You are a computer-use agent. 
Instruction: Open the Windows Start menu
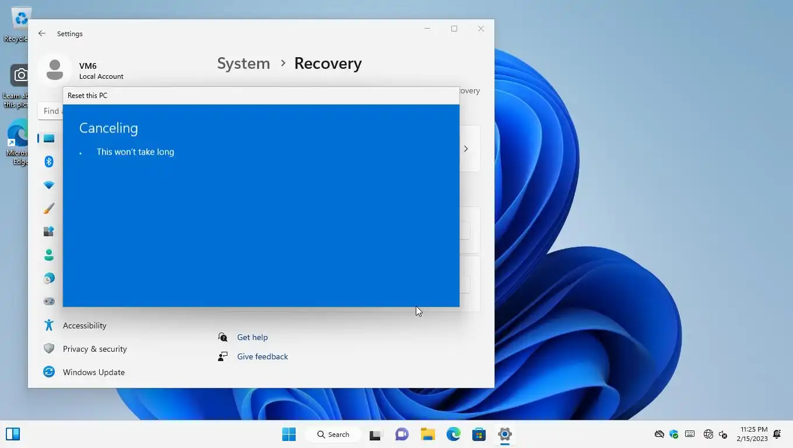click(289, 434)
